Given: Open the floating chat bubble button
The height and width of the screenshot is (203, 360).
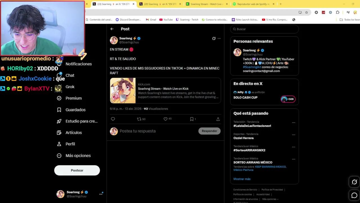Looking at the screenshot, I should [354, 195].
